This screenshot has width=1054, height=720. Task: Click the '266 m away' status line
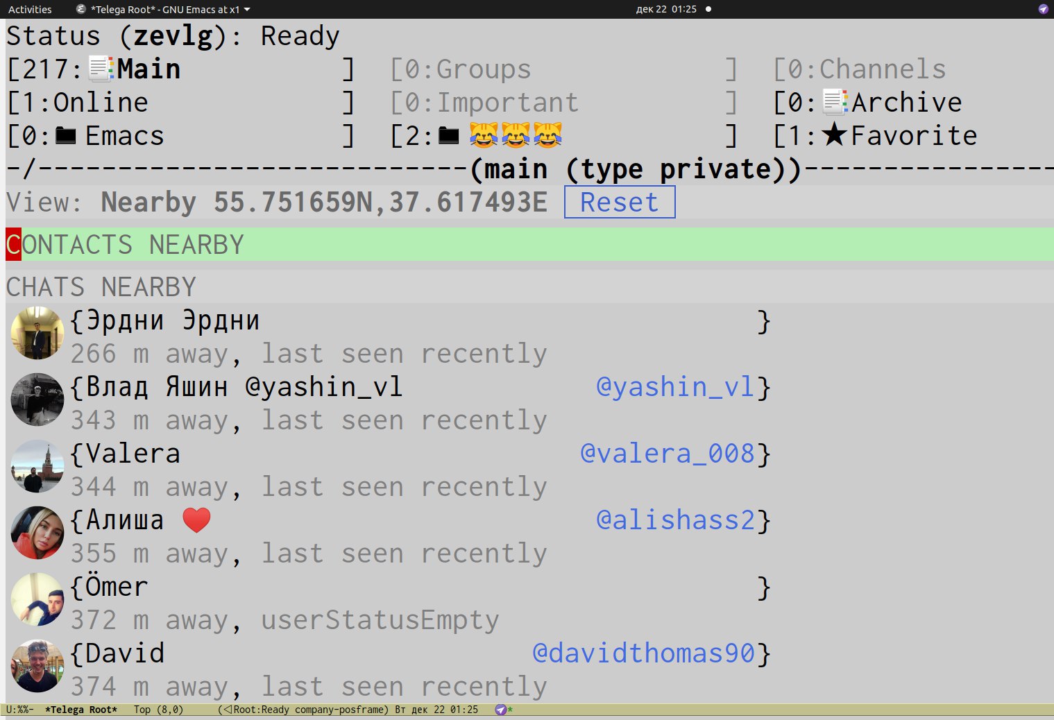click(x=309, y=354)
